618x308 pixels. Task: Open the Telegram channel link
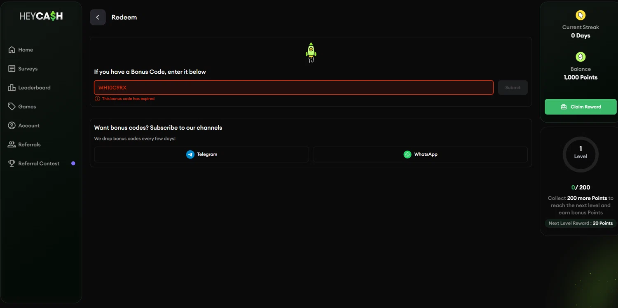(x=201, y=154)
